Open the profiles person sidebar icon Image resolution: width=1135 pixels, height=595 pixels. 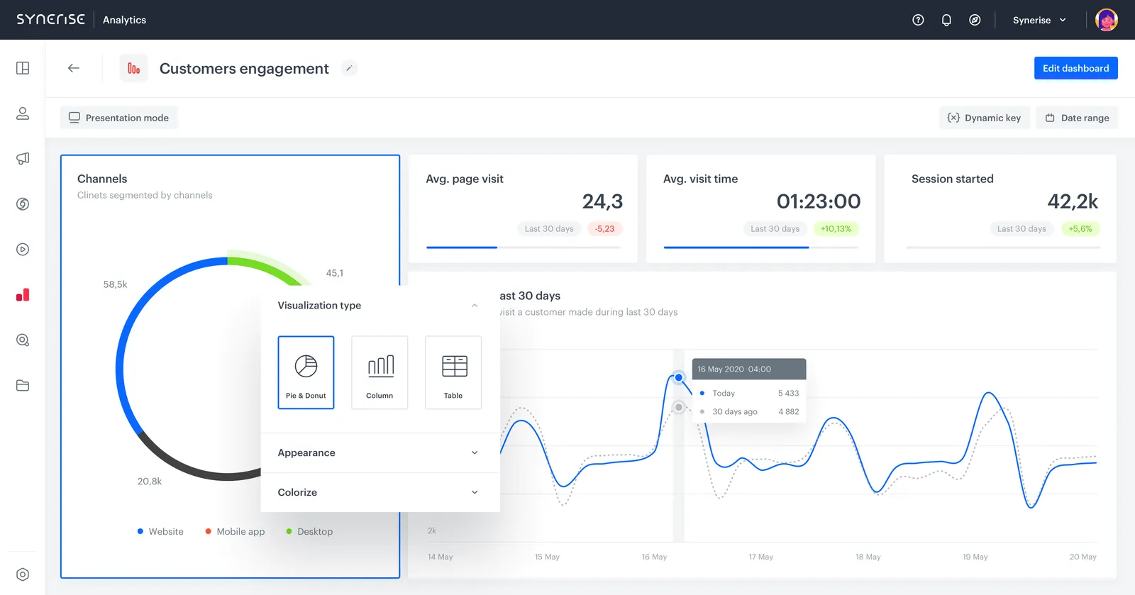pos(23,113)
